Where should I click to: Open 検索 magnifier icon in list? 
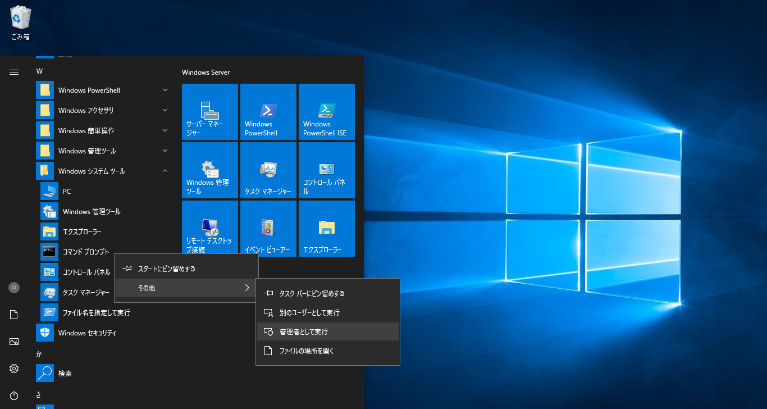pyautogui.click(x=45, y=374)
